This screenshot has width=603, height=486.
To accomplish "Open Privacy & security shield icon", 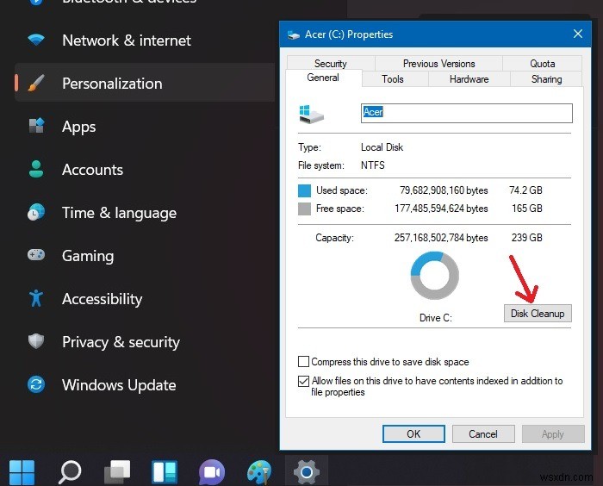I will [36, 341].
